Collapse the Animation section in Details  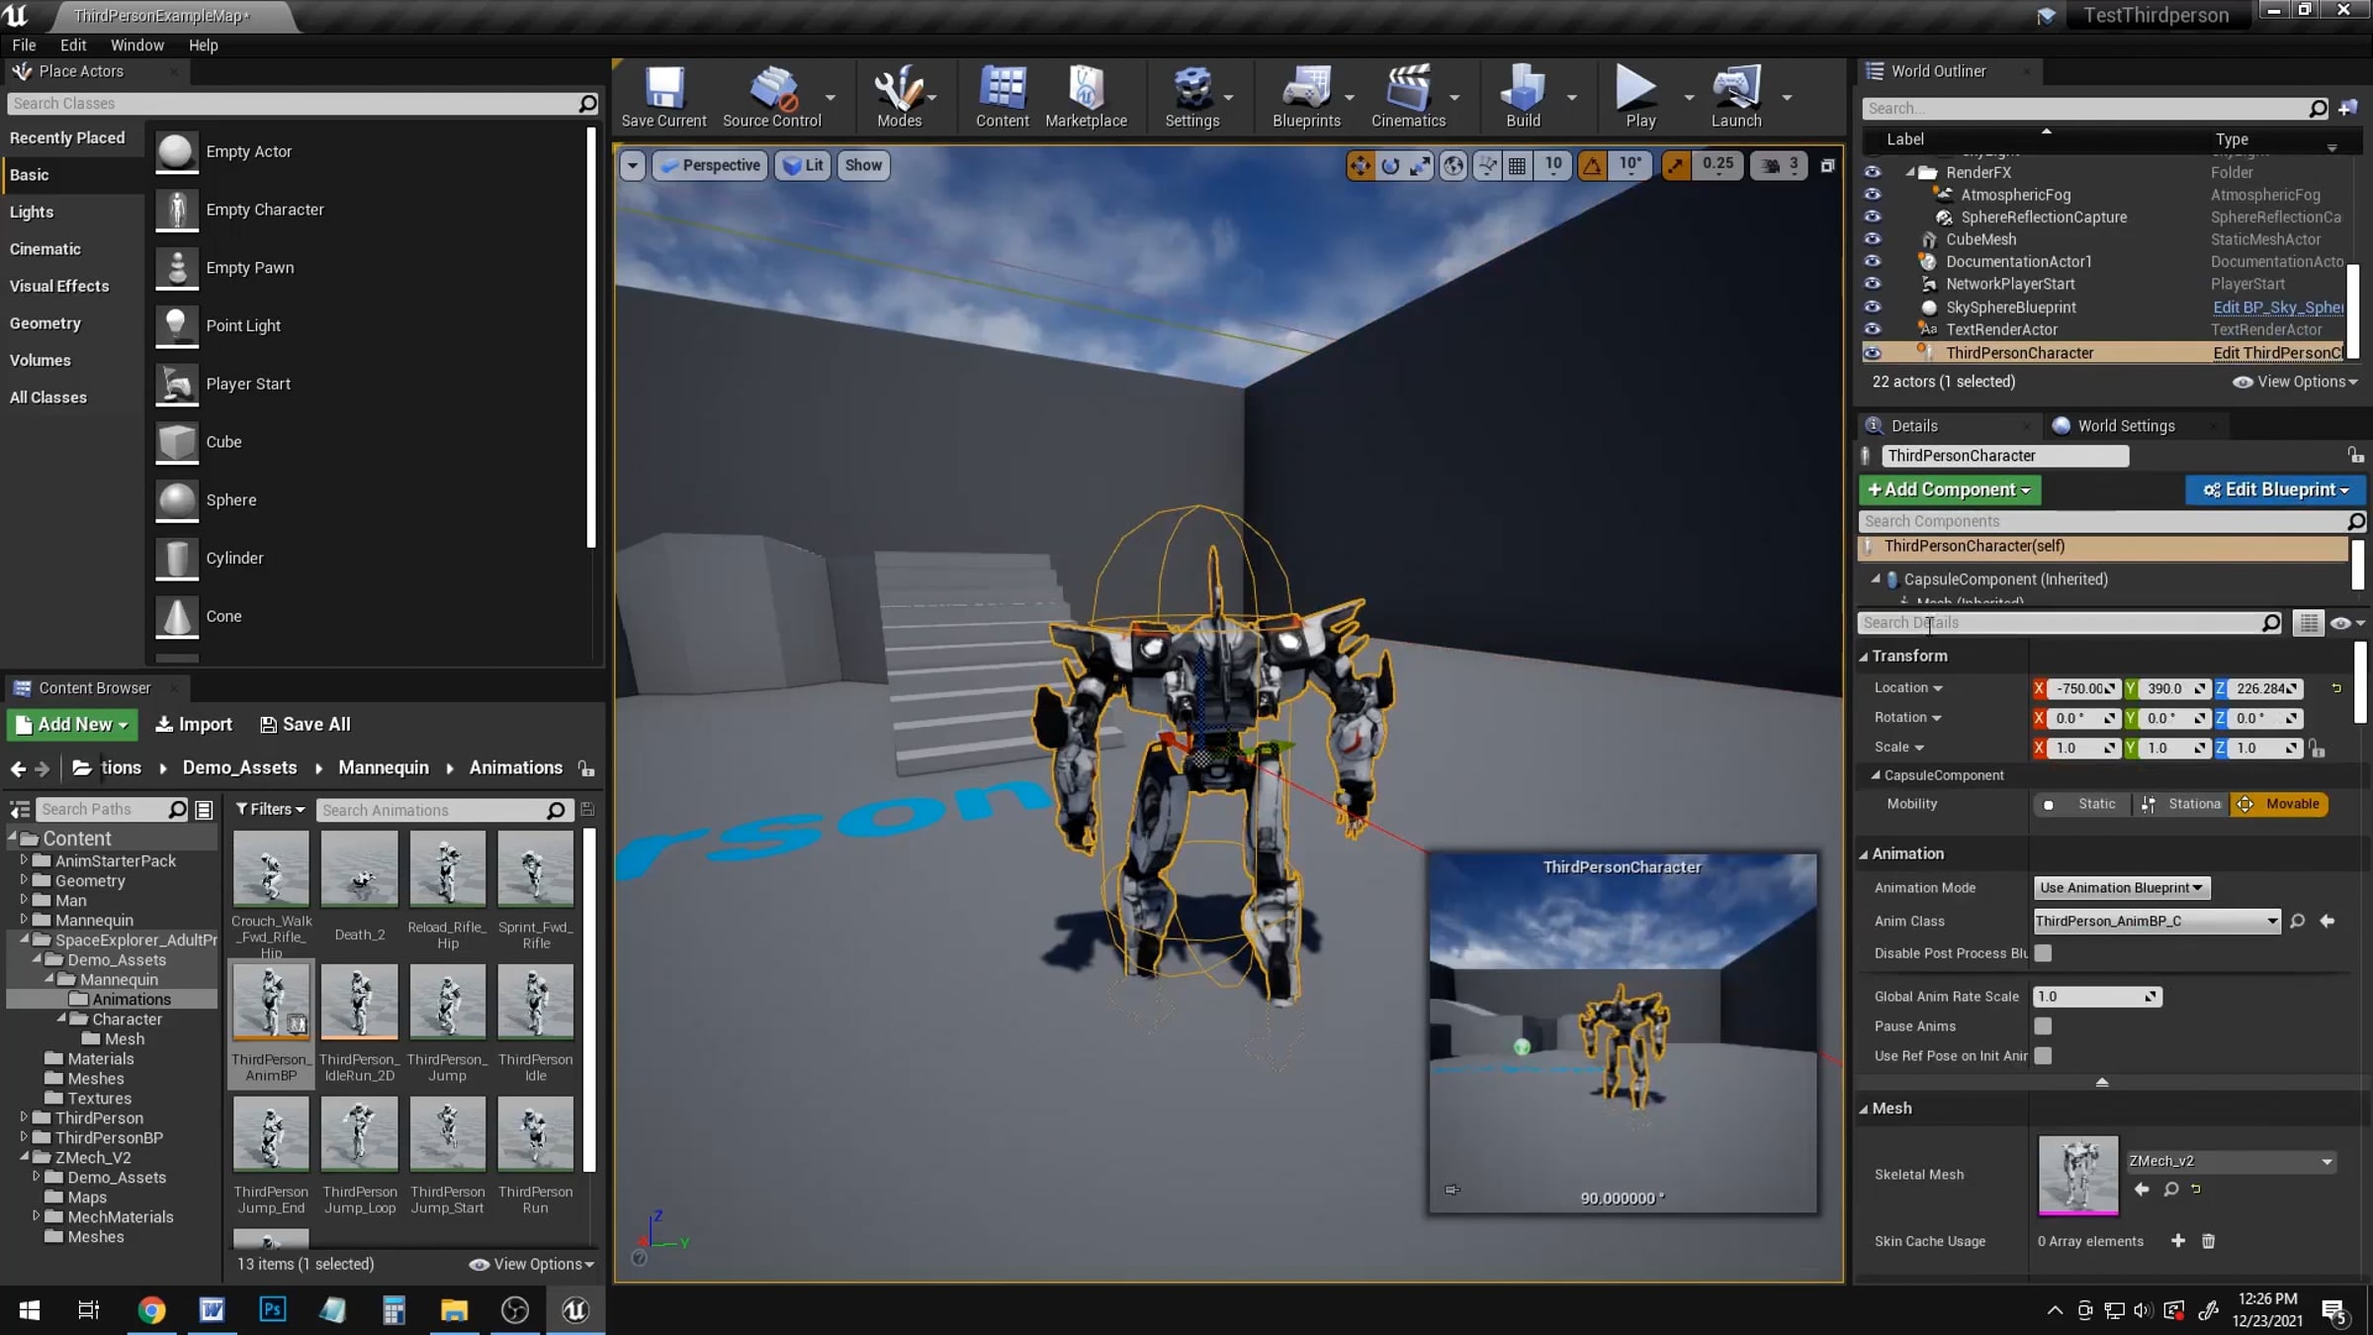(x=1864, y=854)
